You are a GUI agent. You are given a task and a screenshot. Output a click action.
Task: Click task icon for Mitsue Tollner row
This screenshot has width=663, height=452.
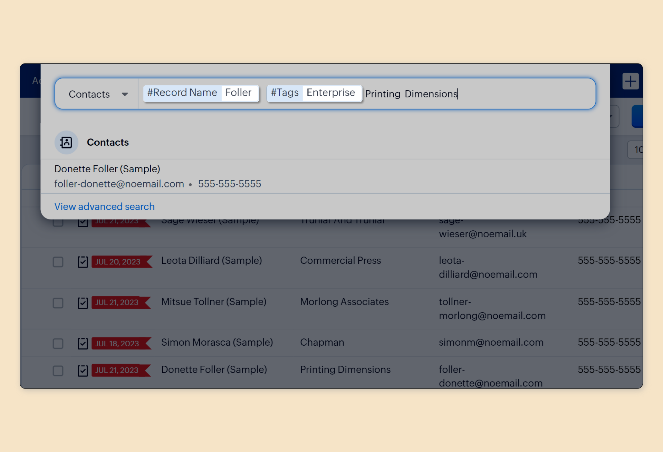(83, 303)
